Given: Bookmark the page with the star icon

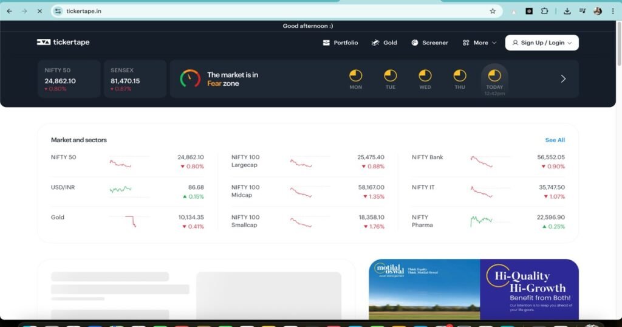Looking at the screenshot, I should click(493, 11).
